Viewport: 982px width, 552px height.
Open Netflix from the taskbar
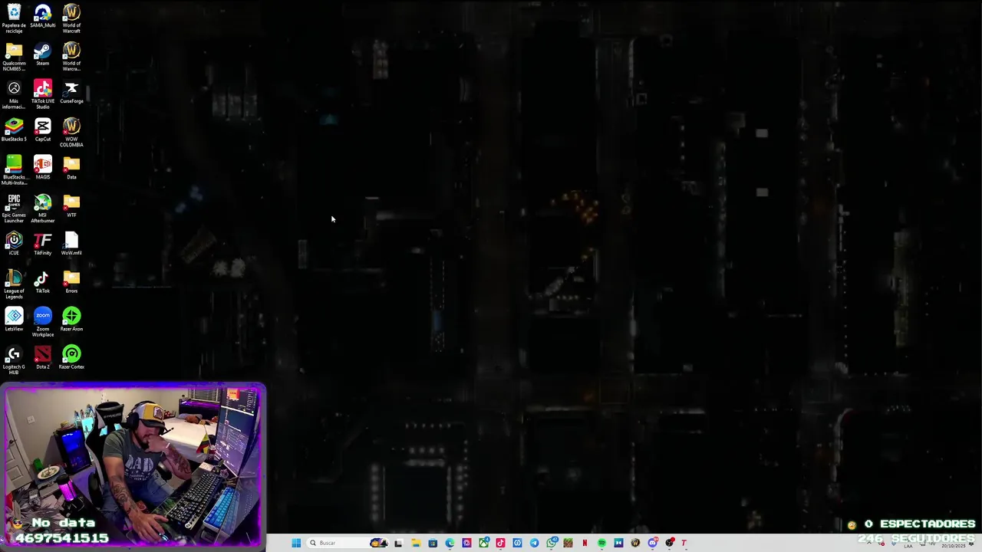tap(585, 543)
